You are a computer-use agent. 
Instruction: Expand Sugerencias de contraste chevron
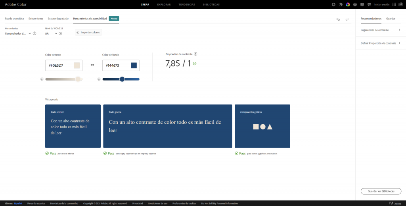[x=399, y=30]
